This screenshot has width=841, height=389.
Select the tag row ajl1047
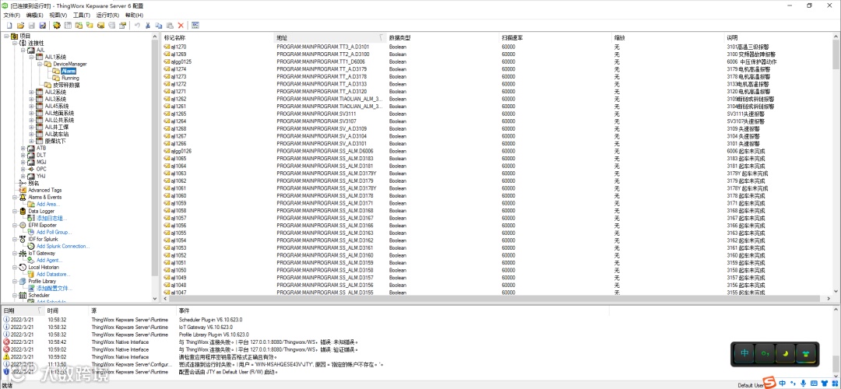pos(497,293)
